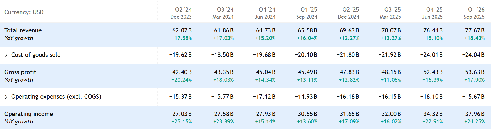Select the Operating income row label
This screenshot has height=129, width=491.
tap(28, 114)
